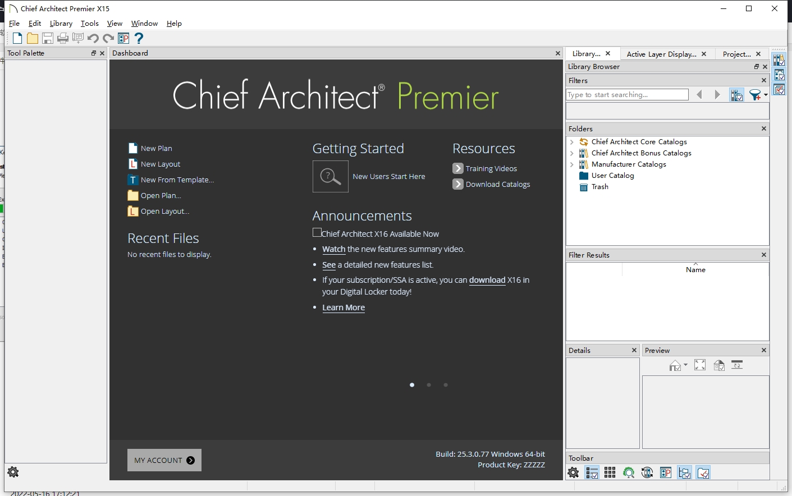Open the add filter funnel dropdown arrow
The width and height of the screenshot is (792, 496).
(x=766, y=95)
